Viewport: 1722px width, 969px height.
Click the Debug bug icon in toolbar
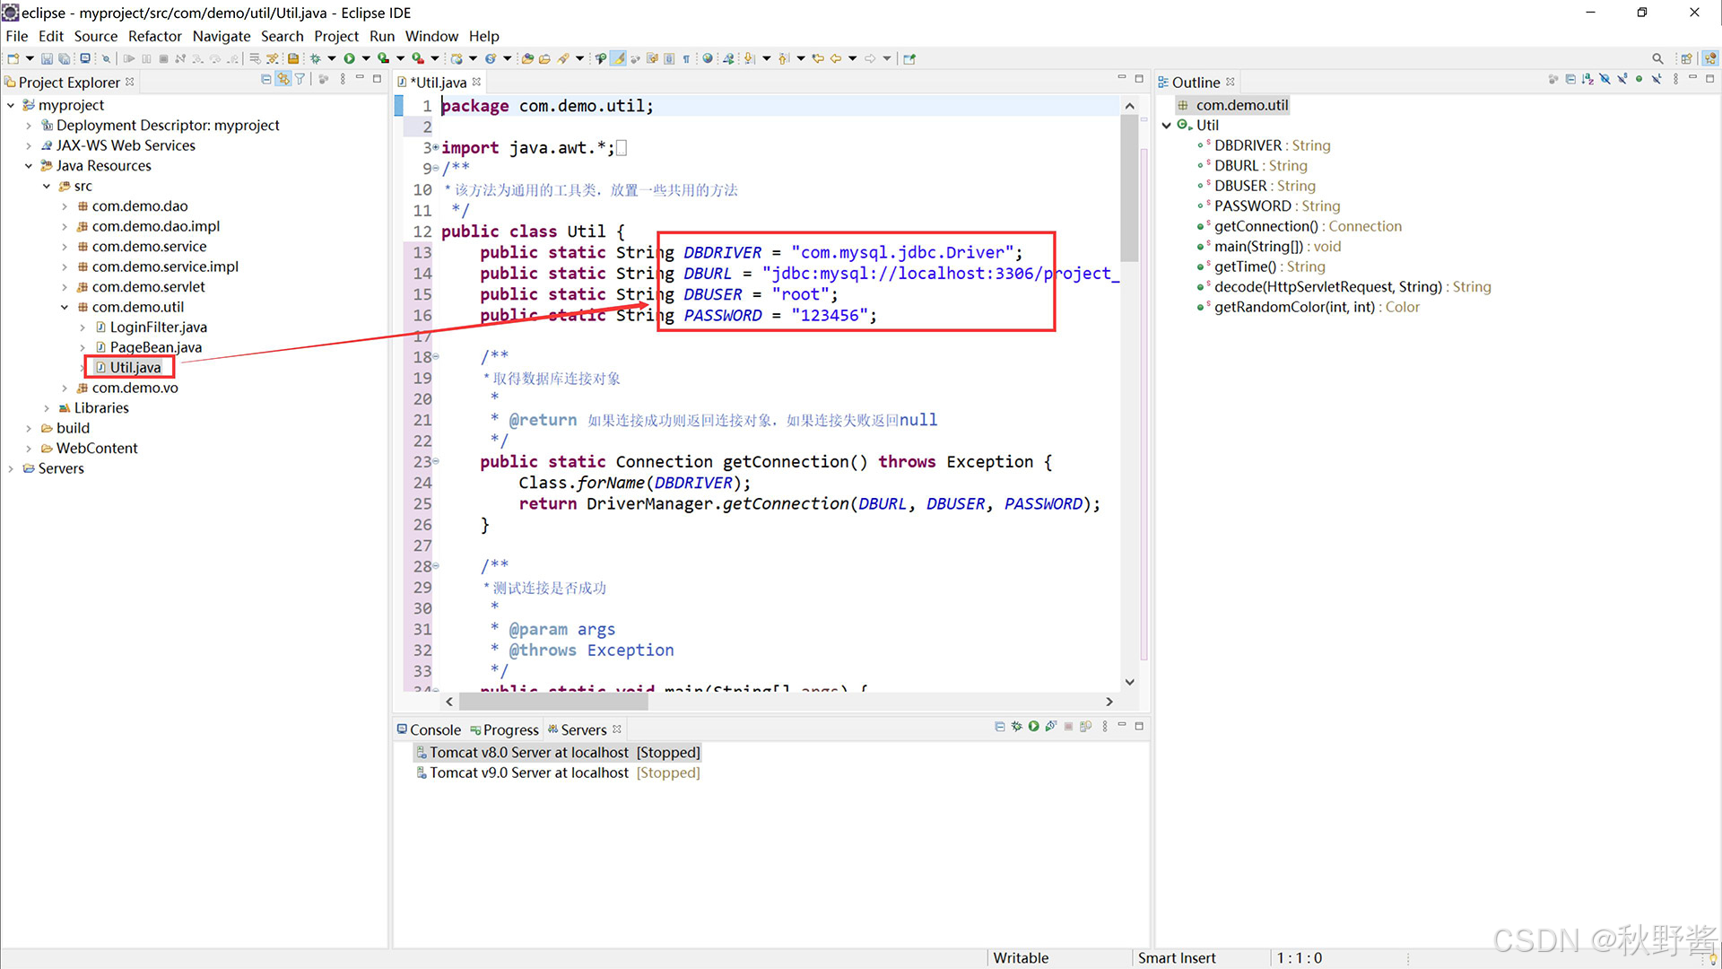point(316,58)
